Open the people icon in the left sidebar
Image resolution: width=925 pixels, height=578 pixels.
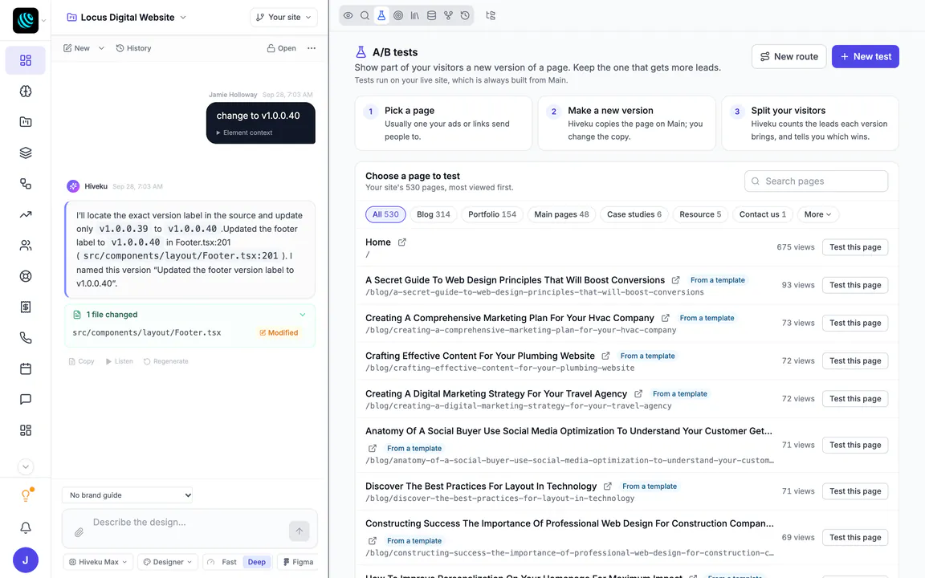[x=26, y=246]
